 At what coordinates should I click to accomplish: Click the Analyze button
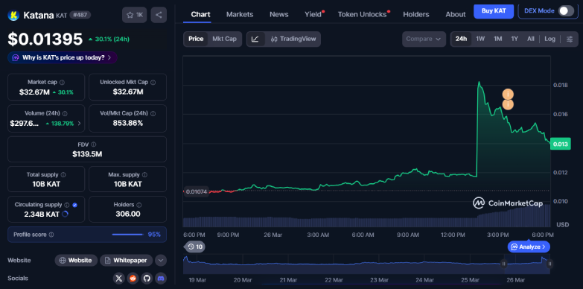[x=529, y=247]
